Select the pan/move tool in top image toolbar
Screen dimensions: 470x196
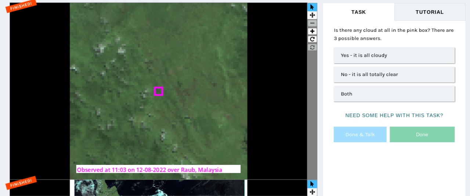pyautogui.click(x=312, y=15)
